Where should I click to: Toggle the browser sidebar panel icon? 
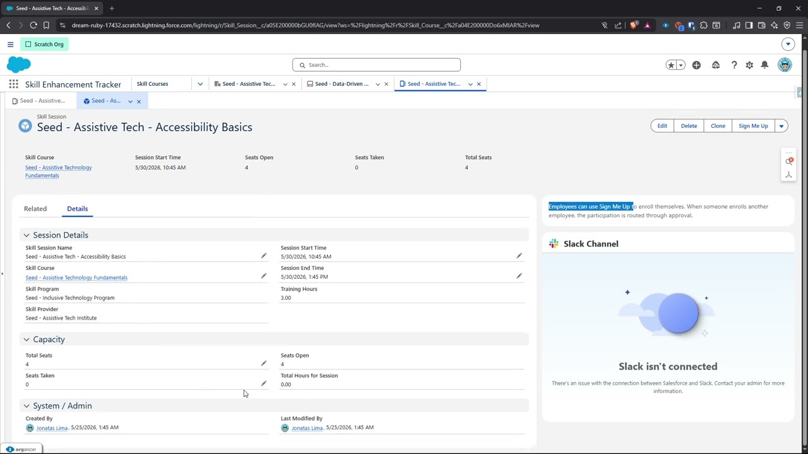click(x=749, y=25)
